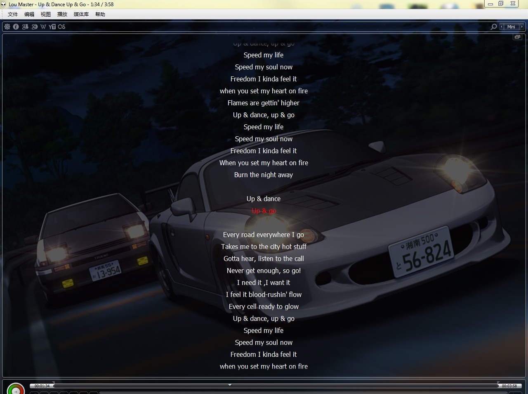This screenshot has width=528, height=394.
Task: Click the second Google search toolbar icon
Action: pos(35,26)
